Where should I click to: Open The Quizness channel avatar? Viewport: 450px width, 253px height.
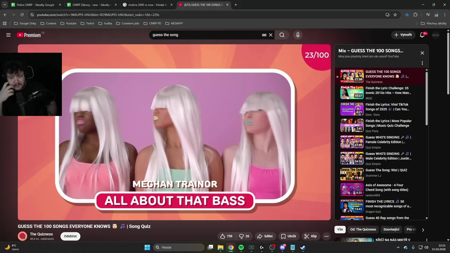click(x=22, y=236)
